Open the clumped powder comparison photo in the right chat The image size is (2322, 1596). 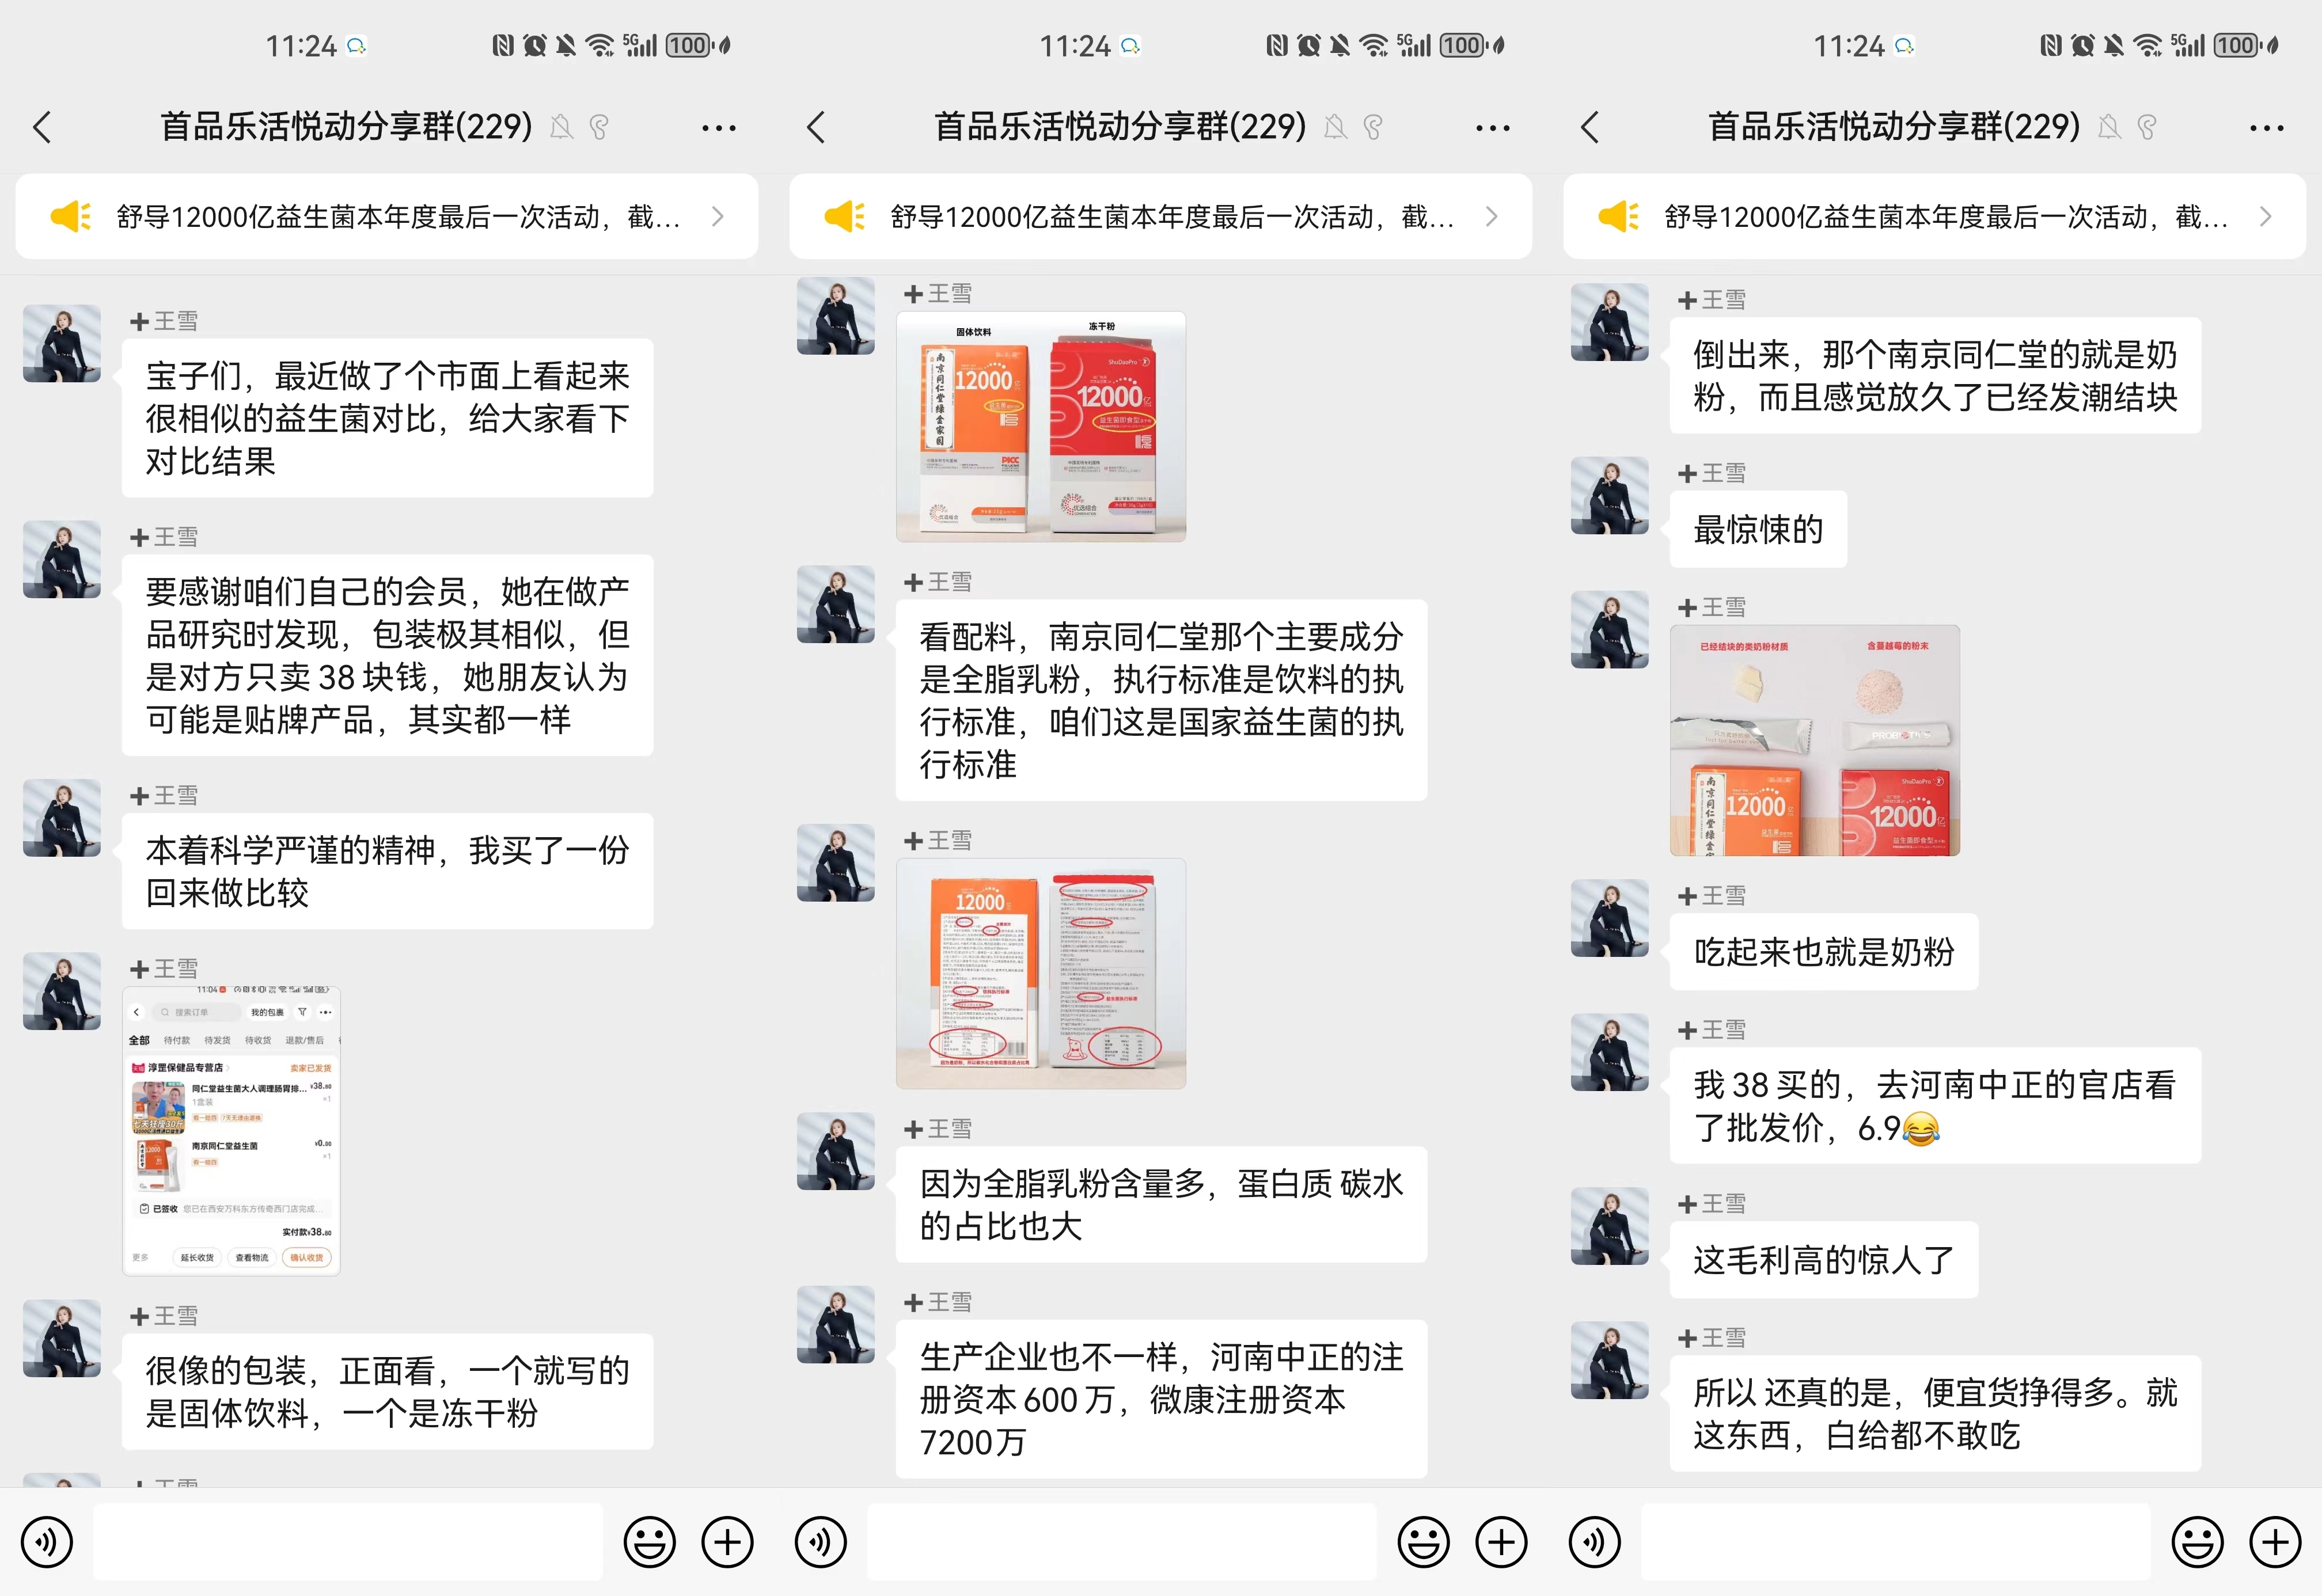[x=1814, y=740]
